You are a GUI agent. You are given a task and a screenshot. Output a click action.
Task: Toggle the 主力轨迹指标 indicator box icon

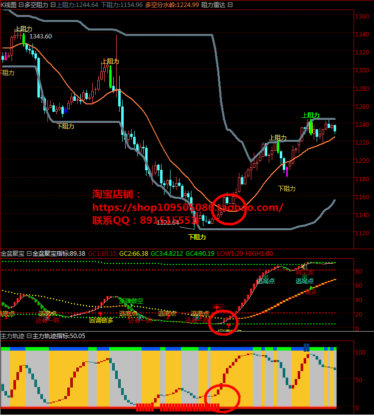(x=28, y=336)
